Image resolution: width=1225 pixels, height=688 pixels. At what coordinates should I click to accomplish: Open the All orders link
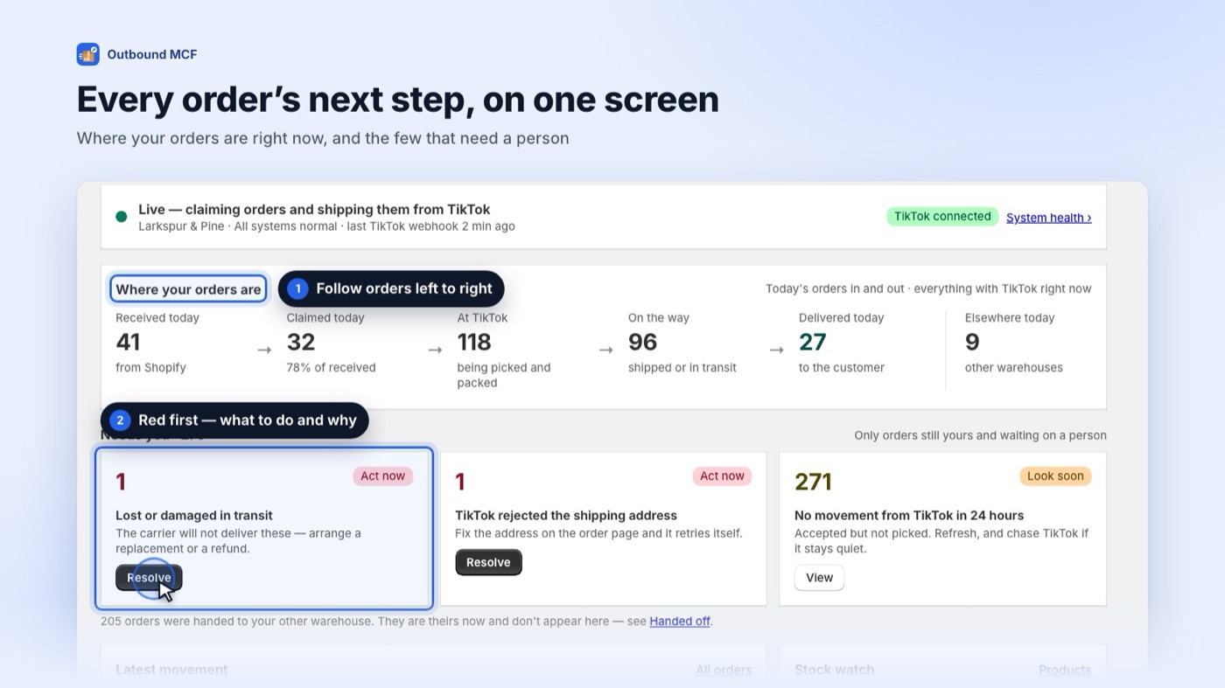click(x=724, y=671)
